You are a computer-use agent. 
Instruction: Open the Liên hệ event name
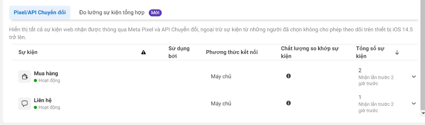click(43, 100)
